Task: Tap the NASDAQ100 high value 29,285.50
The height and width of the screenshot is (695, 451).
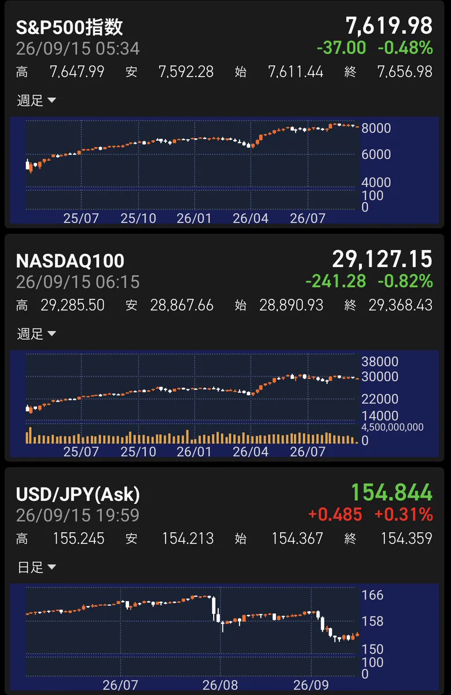Action: (x=72, y=305)
